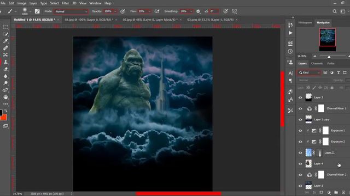Toggle visibility of Layer 1
Image resolution: width=350 pixels, height=196 pixels.
(x=300, y=186)
